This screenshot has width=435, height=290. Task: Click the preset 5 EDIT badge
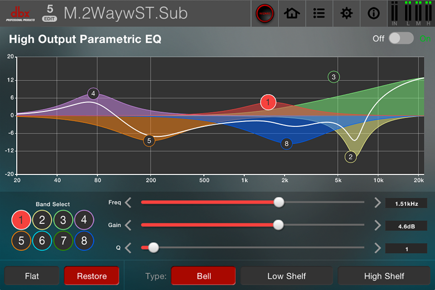(50, 13)
